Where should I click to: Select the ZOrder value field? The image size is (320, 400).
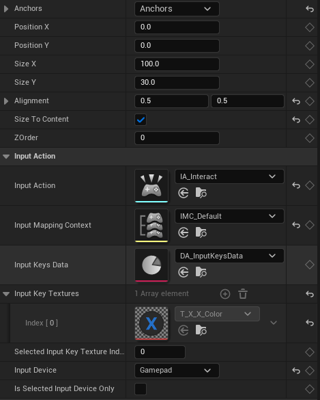click(x=177, y=138)
